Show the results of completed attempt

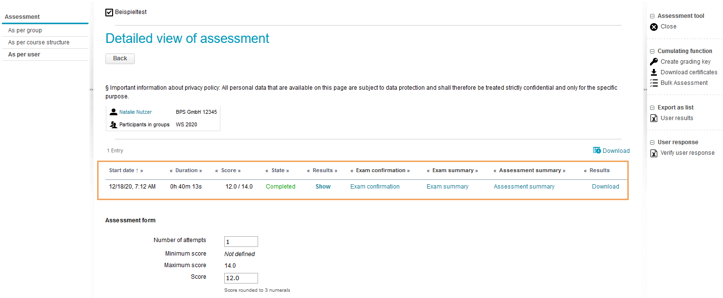323,187
